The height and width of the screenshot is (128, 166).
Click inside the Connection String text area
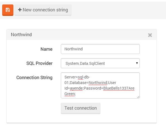click(x=100, y=85)
